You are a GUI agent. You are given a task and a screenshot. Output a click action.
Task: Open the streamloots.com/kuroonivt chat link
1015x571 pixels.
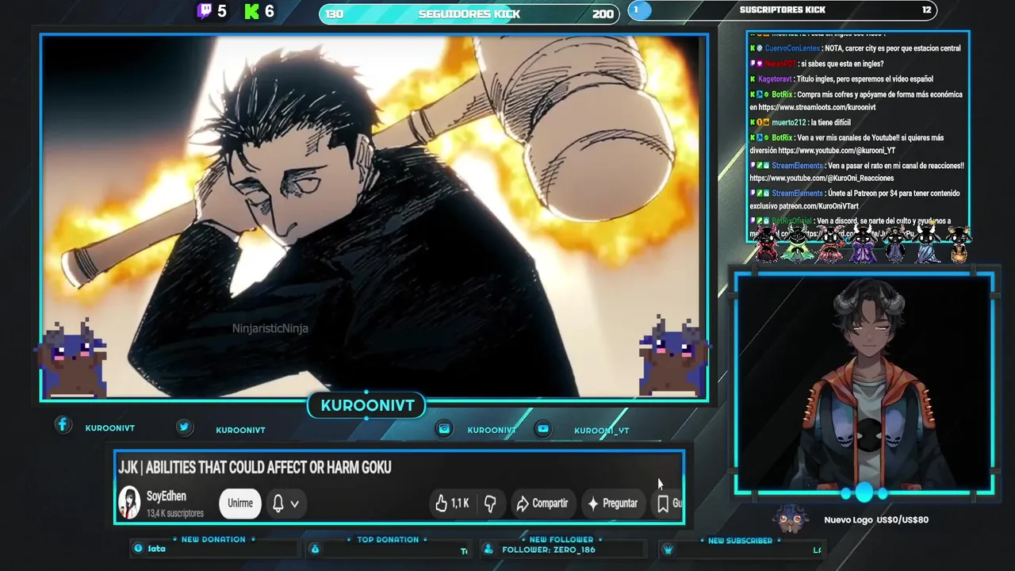pyautogui.click(x=817, y=107)
